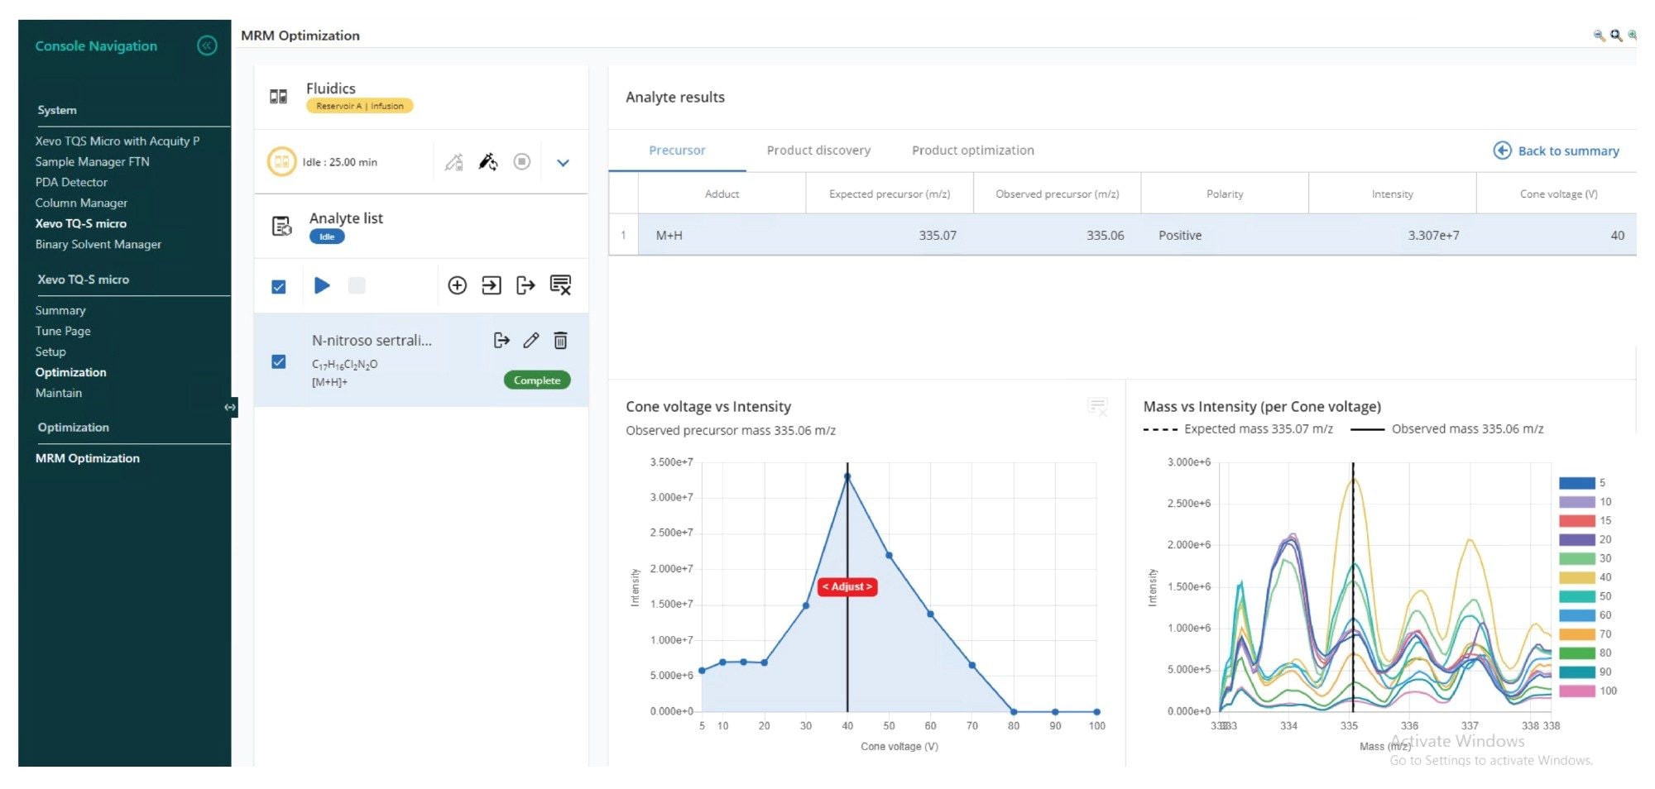Open the Setup page
This screenshot has width=1655, height=789.
click(x=50, y=352)
